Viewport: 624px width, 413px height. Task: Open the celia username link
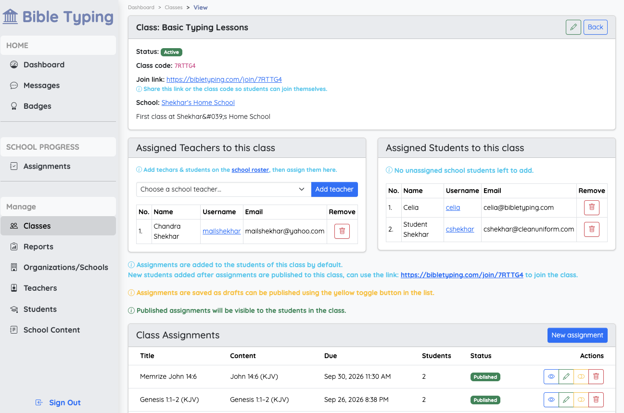(x=453, y=207)
